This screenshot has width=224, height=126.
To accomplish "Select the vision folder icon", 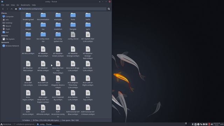I will point(28,34).
